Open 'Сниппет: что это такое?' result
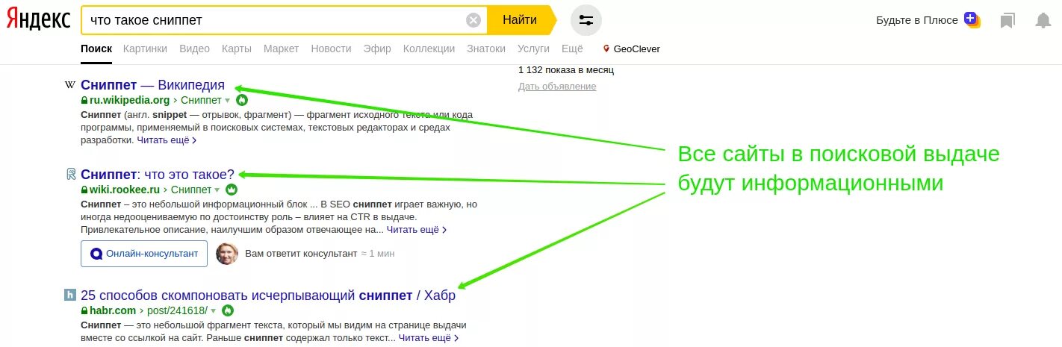Screen dimensions: 1062x347 158,175
